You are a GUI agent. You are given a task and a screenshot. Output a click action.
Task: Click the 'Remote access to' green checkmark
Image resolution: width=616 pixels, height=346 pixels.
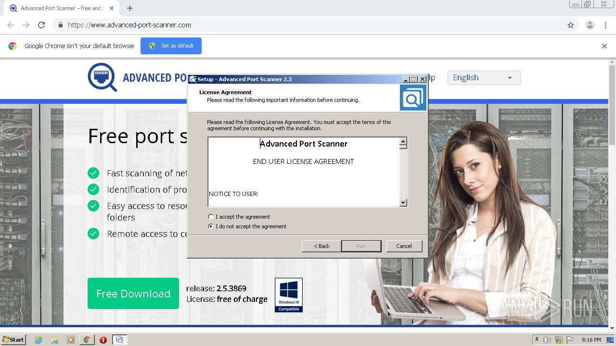93,234
